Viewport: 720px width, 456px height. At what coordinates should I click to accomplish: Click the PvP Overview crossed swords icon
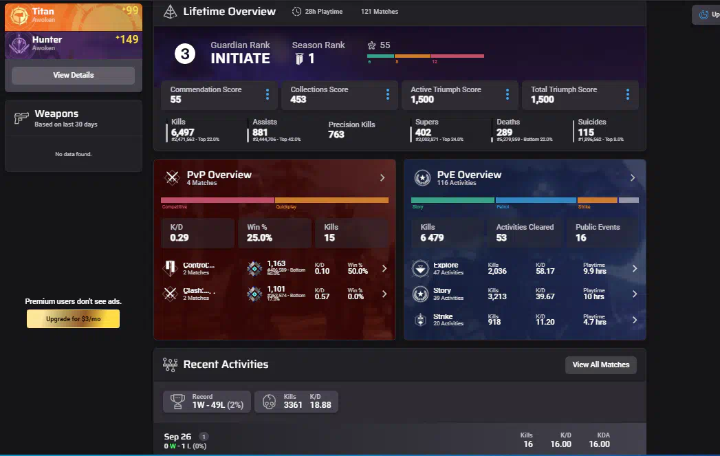tap(172, 178)
